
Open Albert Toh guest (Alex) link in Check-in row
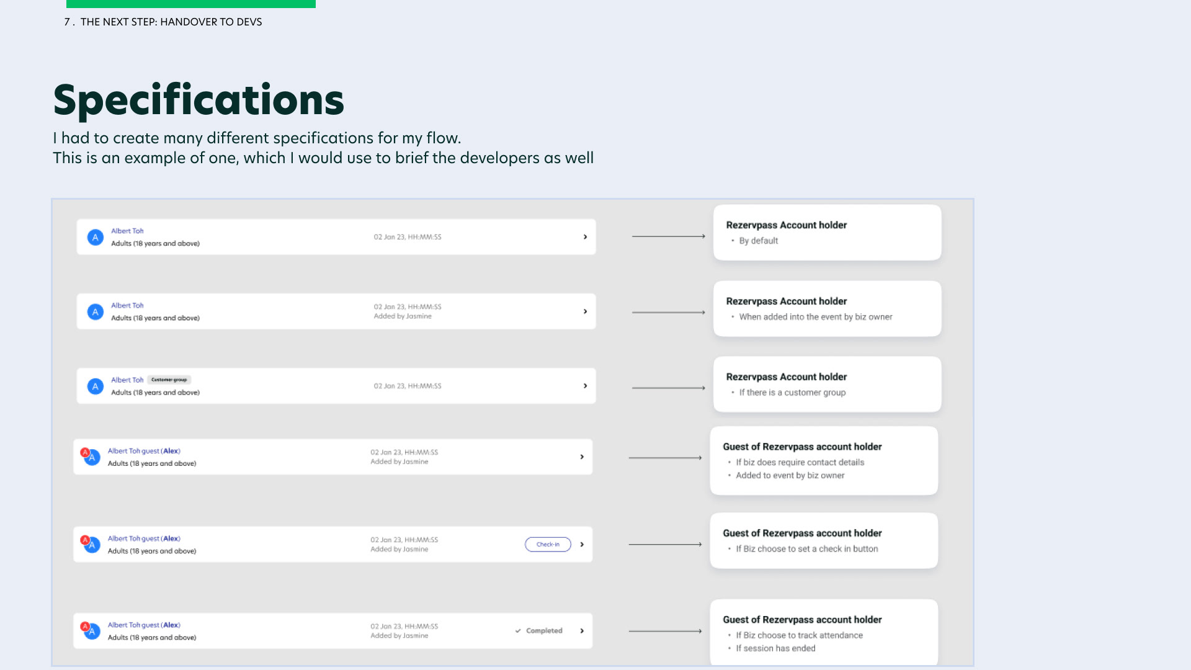click(x=144, y=538)
